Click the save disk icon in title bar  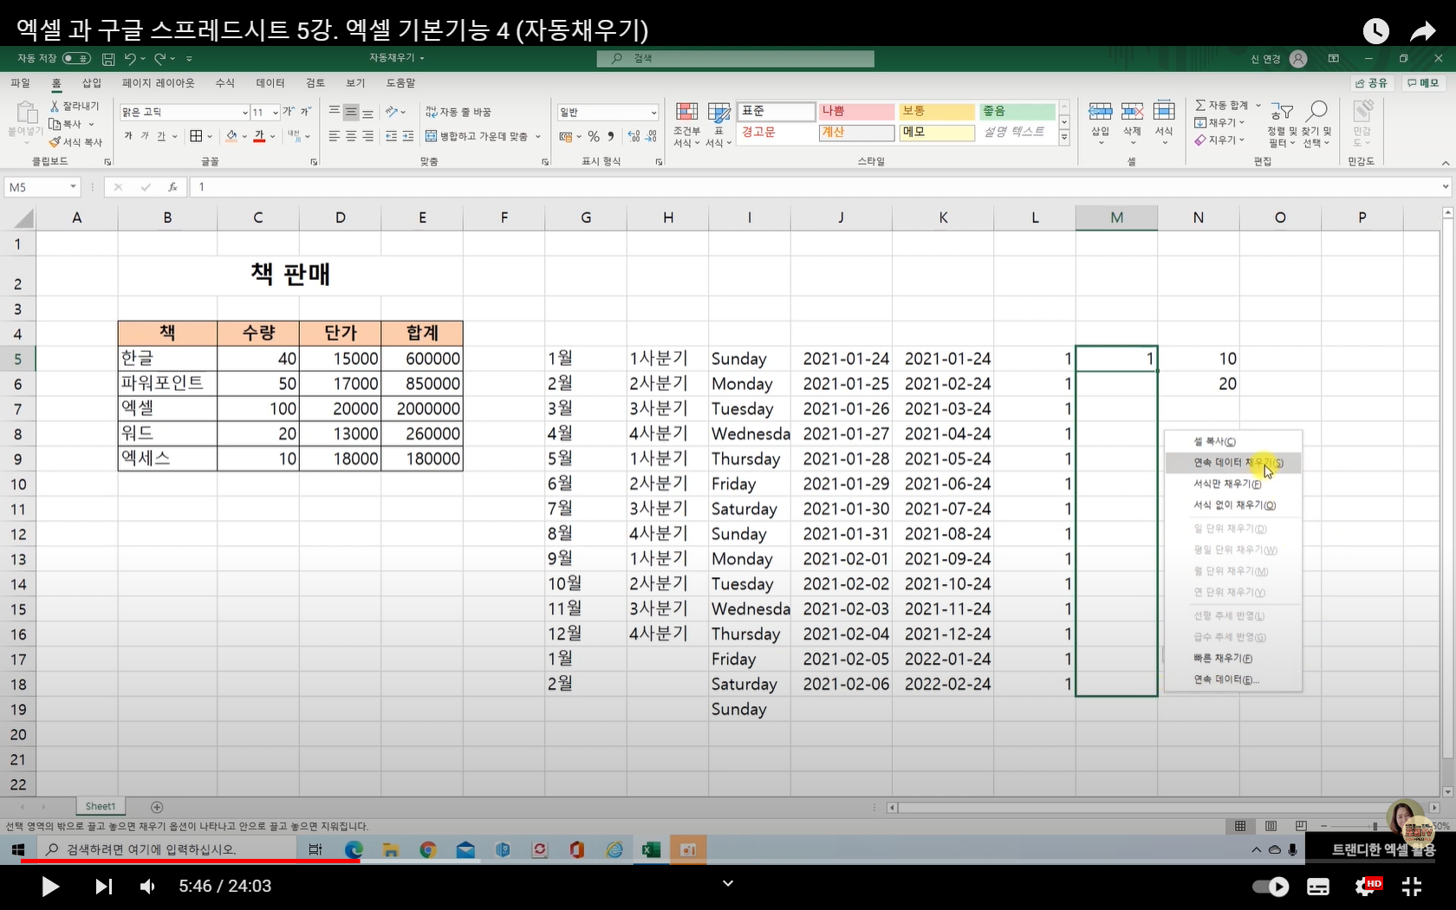tap(108, 59)
